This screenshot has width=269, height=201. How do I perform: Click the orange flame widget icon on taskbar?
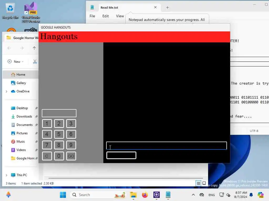click(8, 195)
